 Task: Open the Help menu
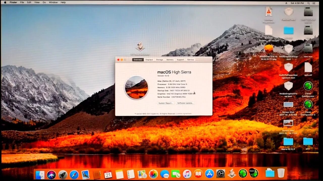pyautogui.click(x=63, y=2)
